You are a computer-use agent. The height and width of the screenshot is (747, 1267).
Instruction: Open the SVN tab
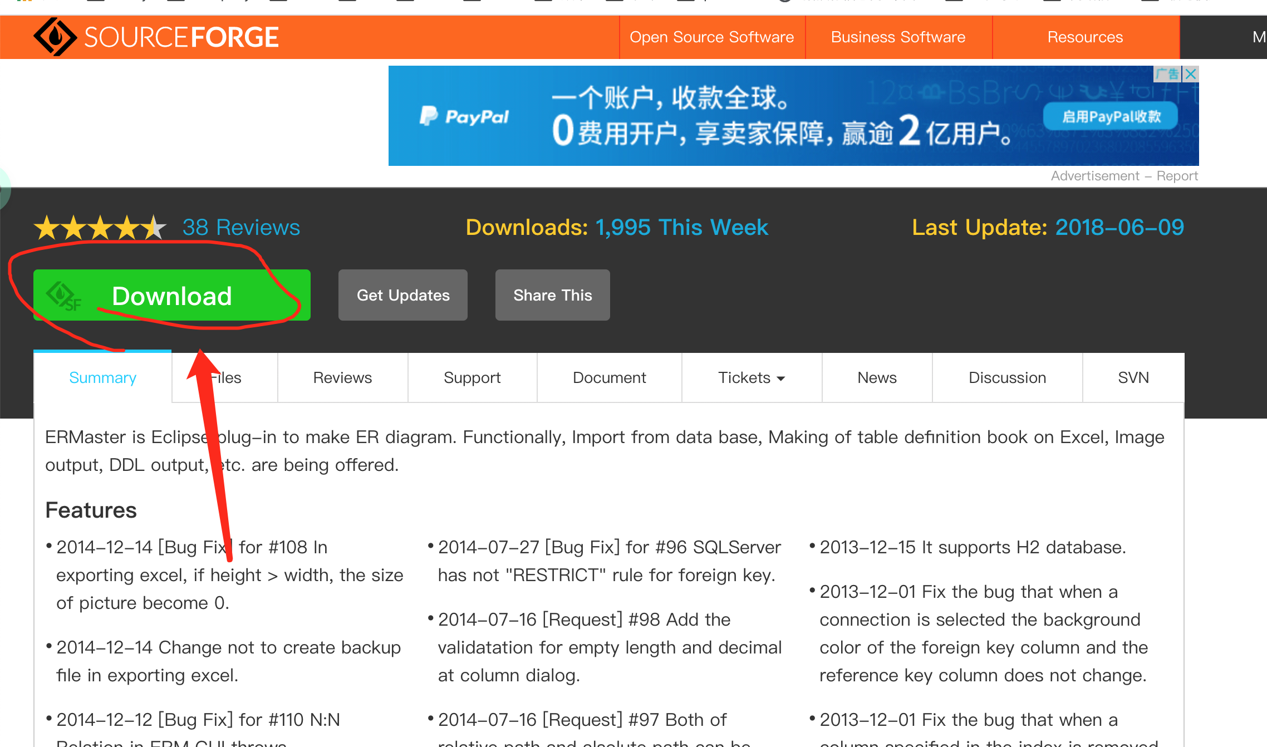1133,378
